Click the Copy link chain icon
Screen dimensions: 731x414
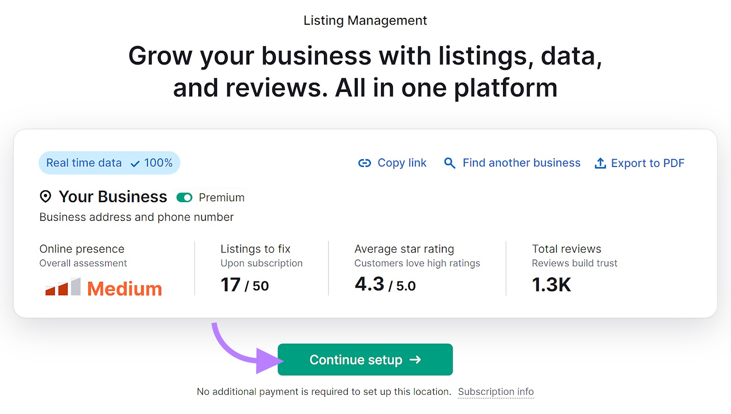365,163
